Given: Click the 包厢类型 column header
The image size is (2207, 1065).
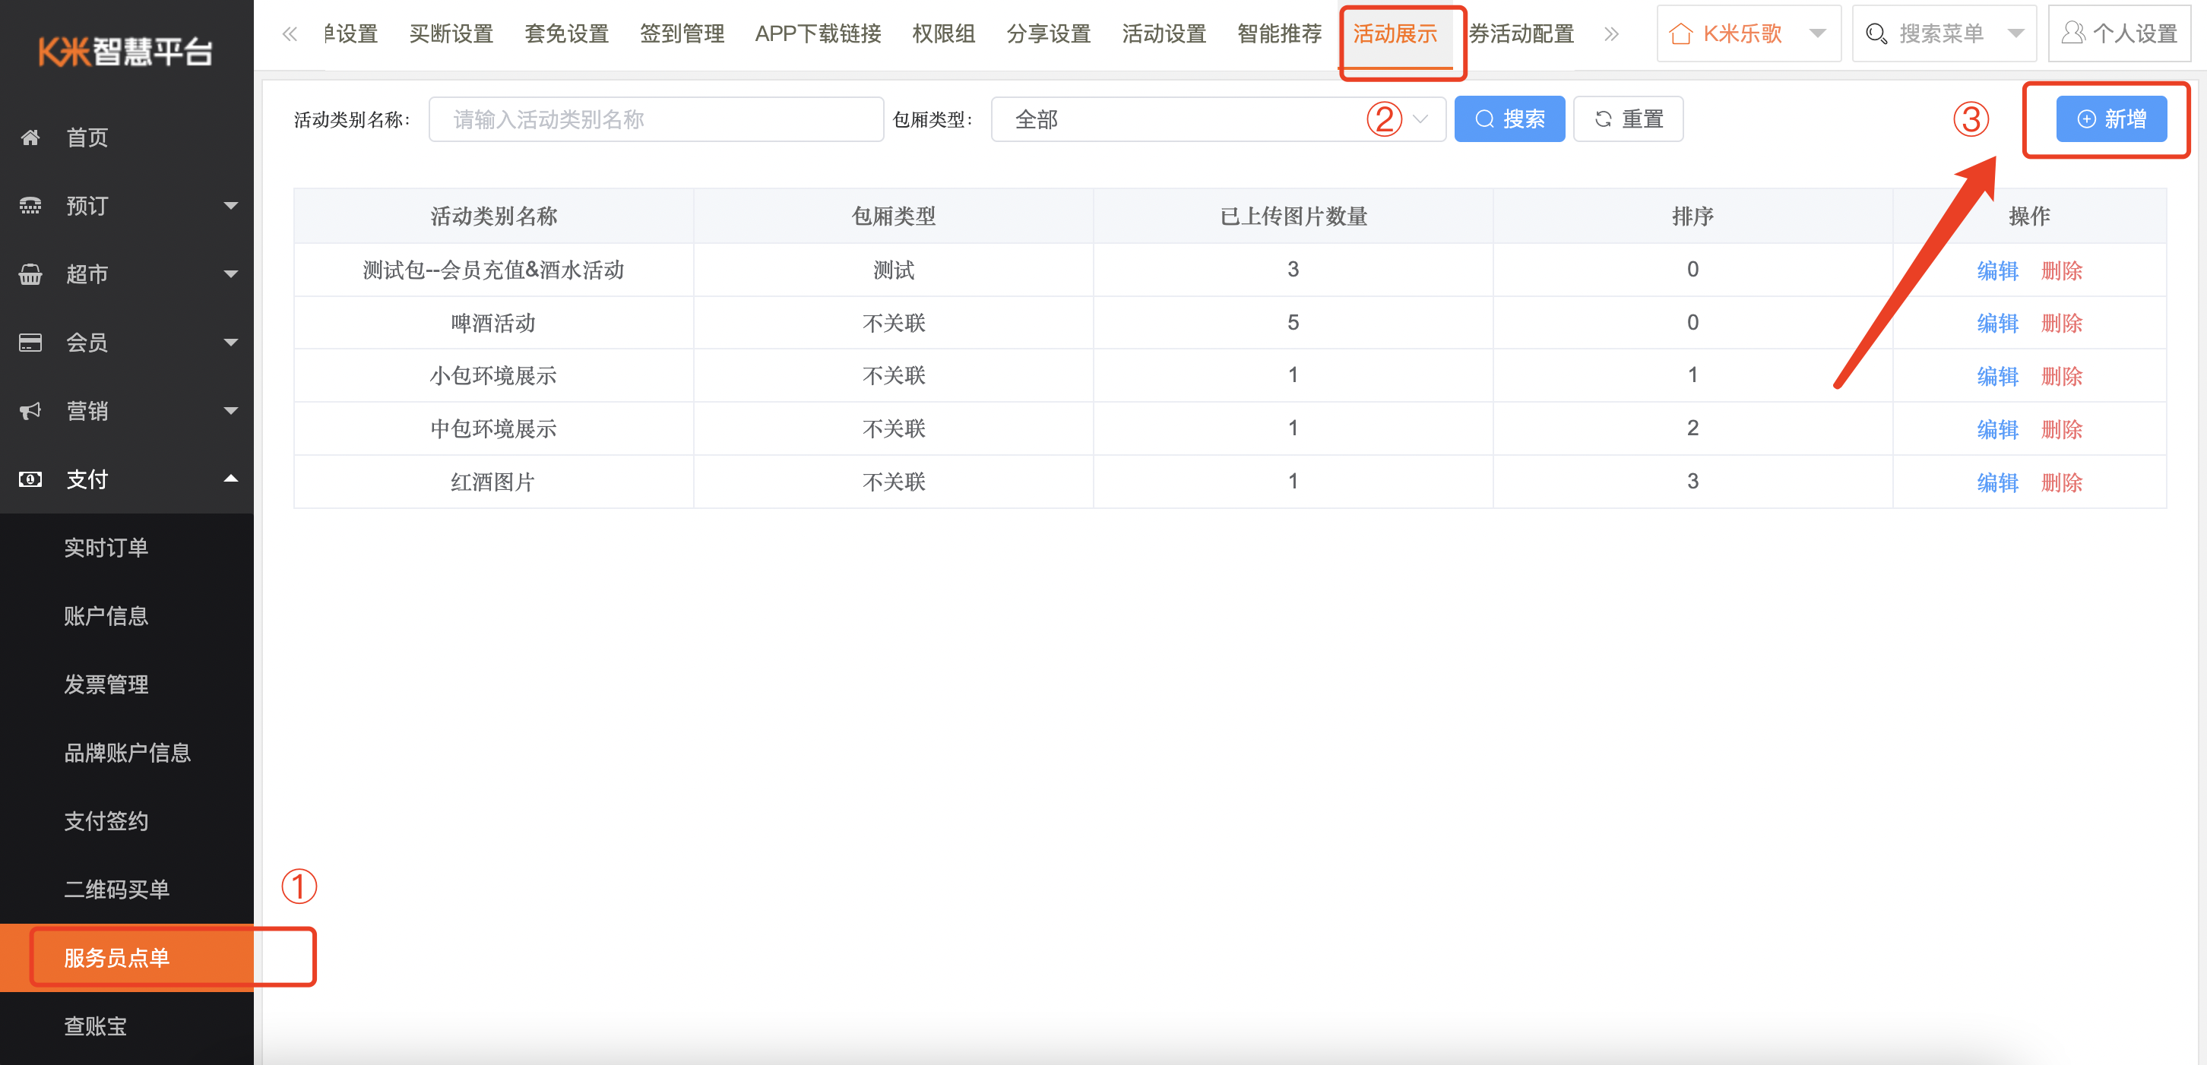Looking at the screenshot, I should pos(894,216).
